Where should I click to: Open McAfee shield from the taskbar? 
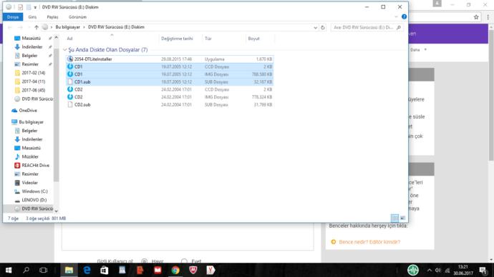193,270
